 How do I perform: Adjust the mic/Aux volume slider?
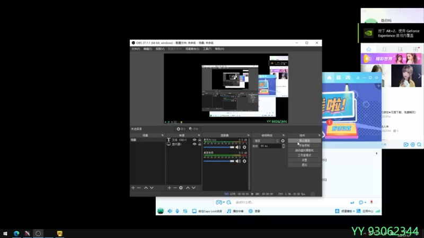coord(219,147)
